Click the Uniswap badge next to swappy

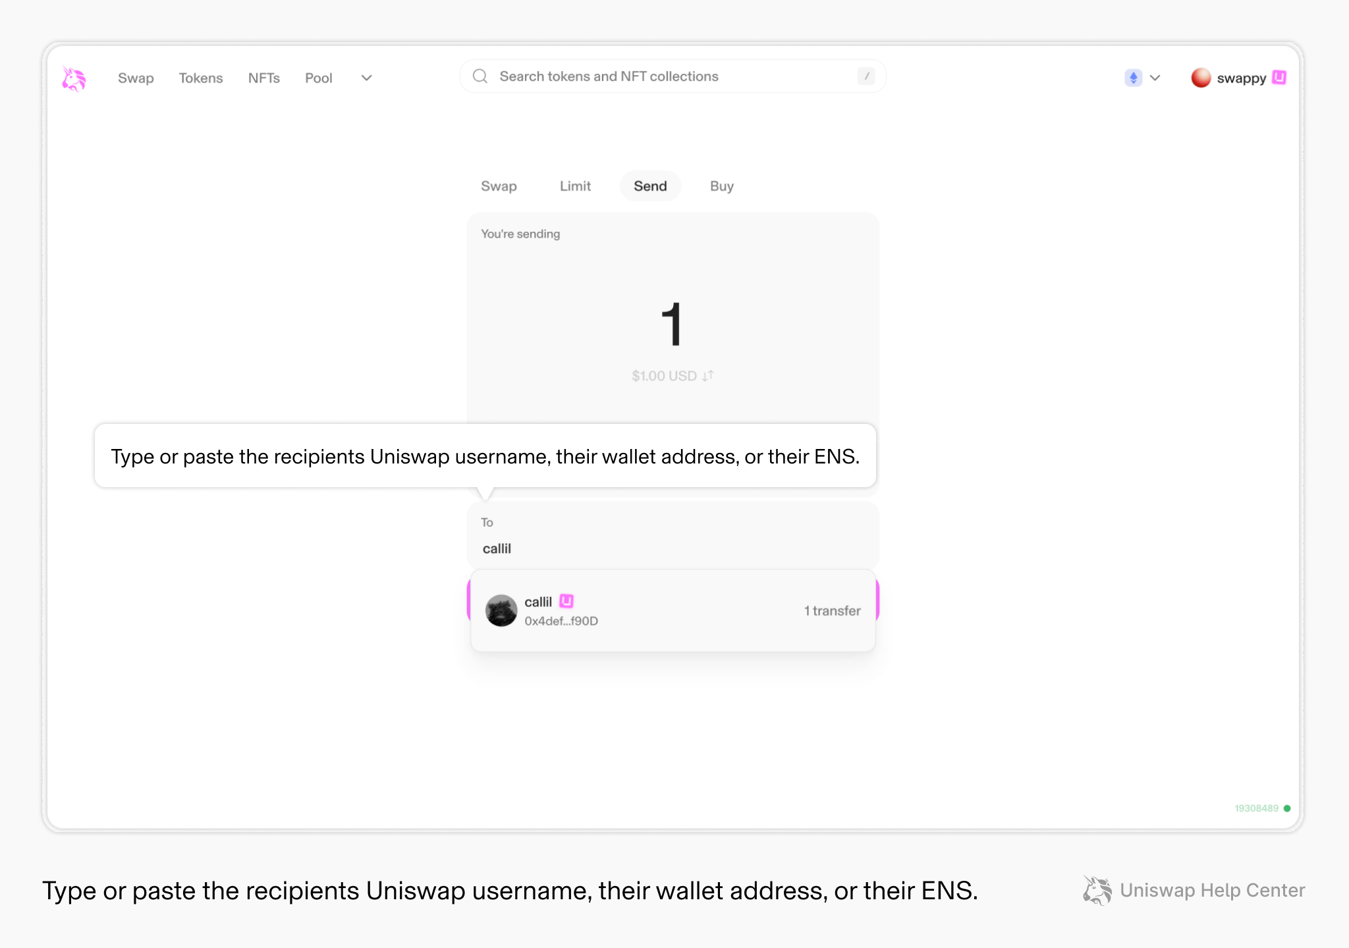pyautogui.click(x=1279, y=77)
